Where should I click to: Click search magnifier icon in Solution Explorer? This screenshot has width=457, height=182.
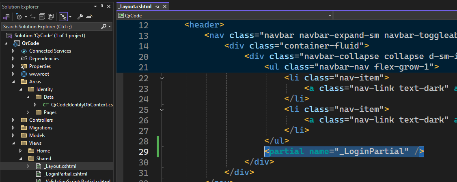103,26
